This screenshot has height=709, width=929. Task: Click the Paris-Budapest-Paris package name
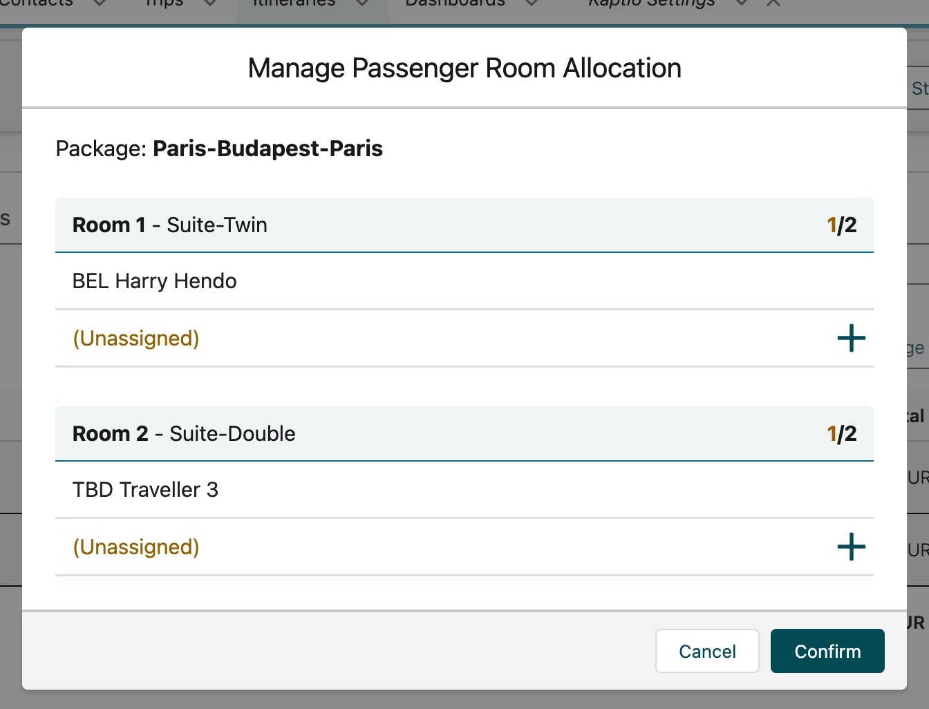point(268,149)
